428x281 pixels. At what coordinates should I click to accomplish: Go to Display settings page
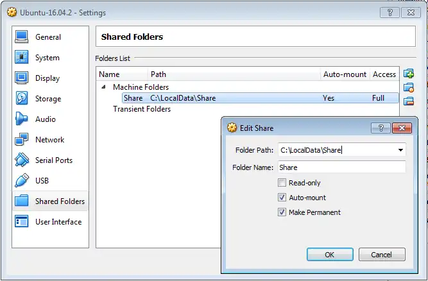pyautogui.click(x=51, y=78)
